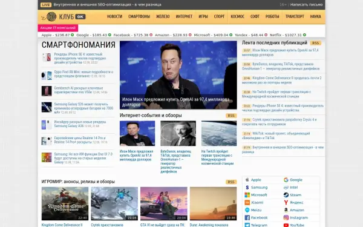Click green indicator next to Apple stock price
The image size is (363, 227).
tap(72, 35)
